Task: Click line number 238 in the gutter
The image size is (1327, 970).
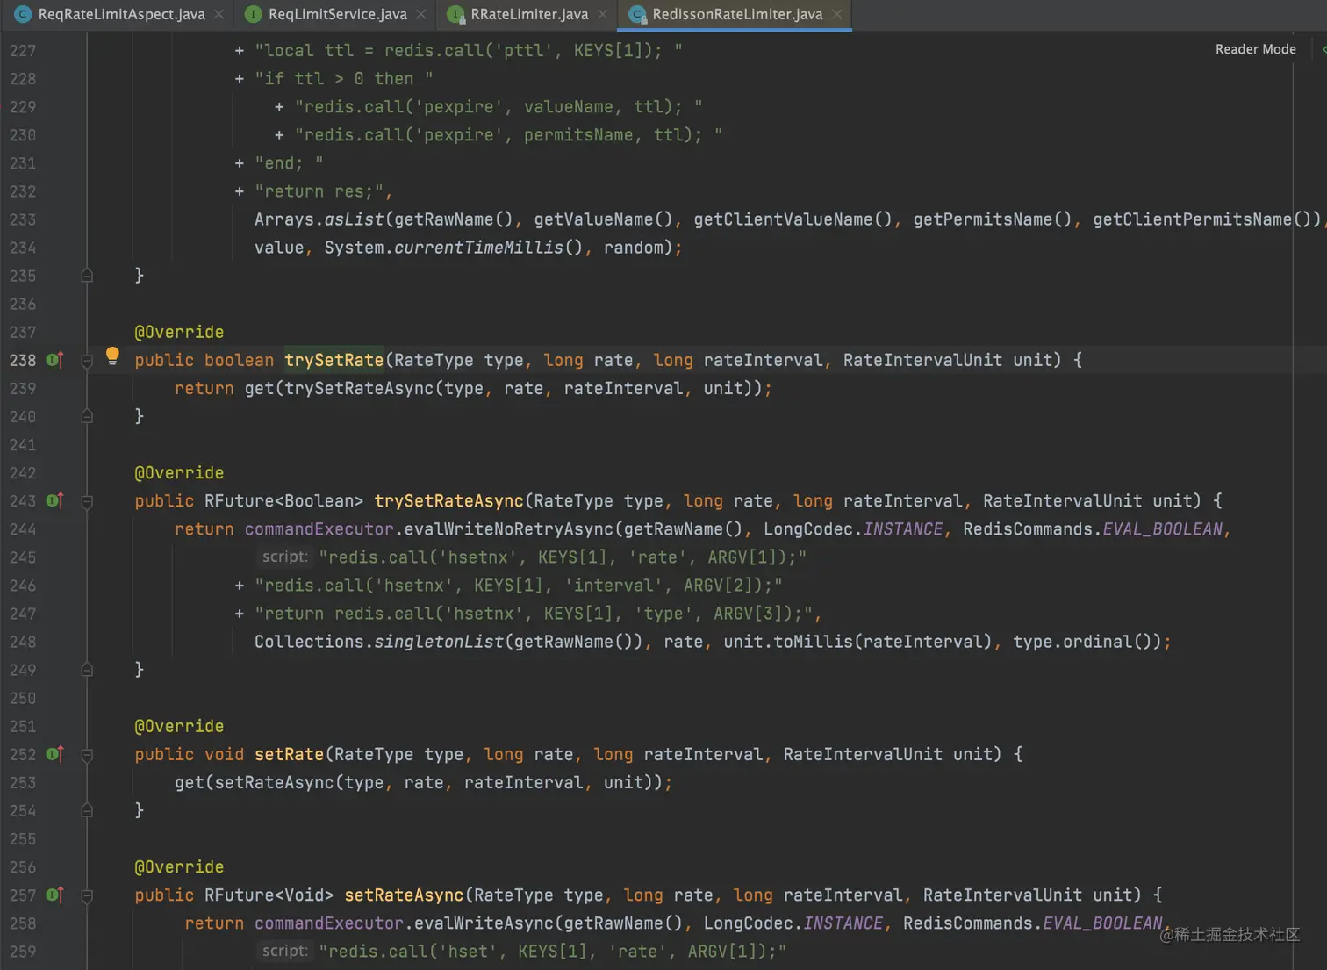Action: tap(23, 360)
